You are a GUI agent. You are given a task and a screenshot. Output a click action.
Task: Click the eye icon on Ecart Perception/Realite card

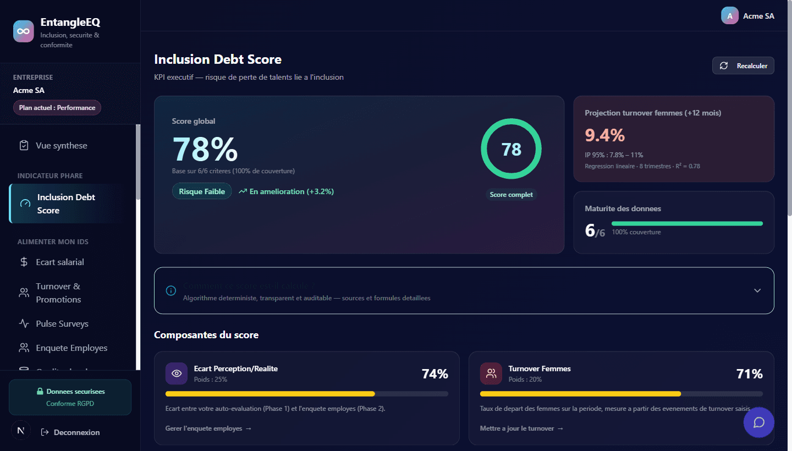click(177, 373)
